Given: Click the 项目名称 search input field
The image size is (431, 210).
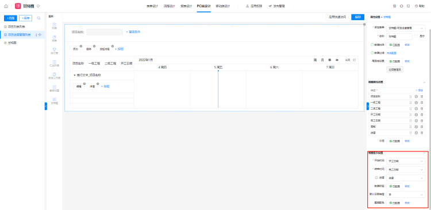Looking at the screenshot, I should [105, 32].
